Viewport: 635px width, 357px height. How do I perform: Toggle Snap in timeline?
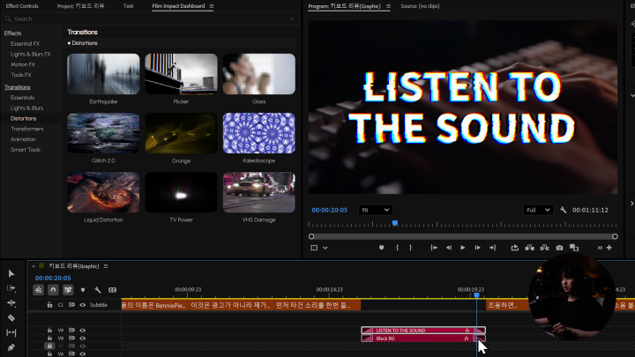point(54,289)
